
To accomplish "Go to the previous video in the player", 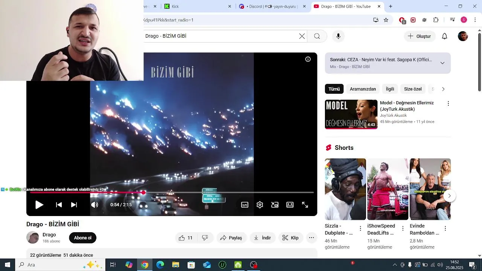I will [x=59, y=205].
